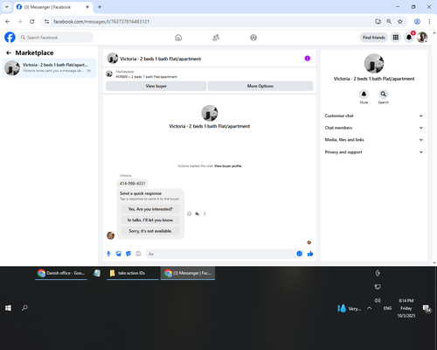This screenshot has width=437, height=350.
Task: Expand Privacy and support section
Action: point(374,152)
